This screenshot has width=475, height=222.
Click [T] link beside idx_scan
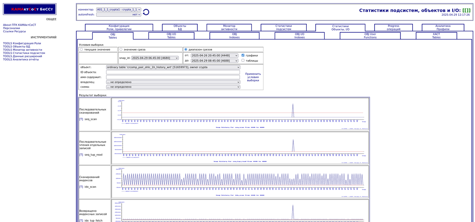pos(81,187)
